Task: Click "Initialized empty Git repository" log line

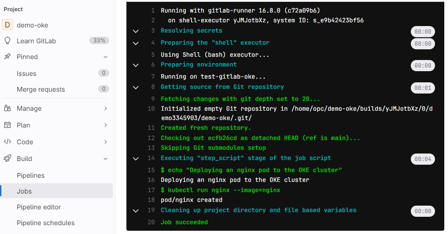Action: click(x=296, y=114)
